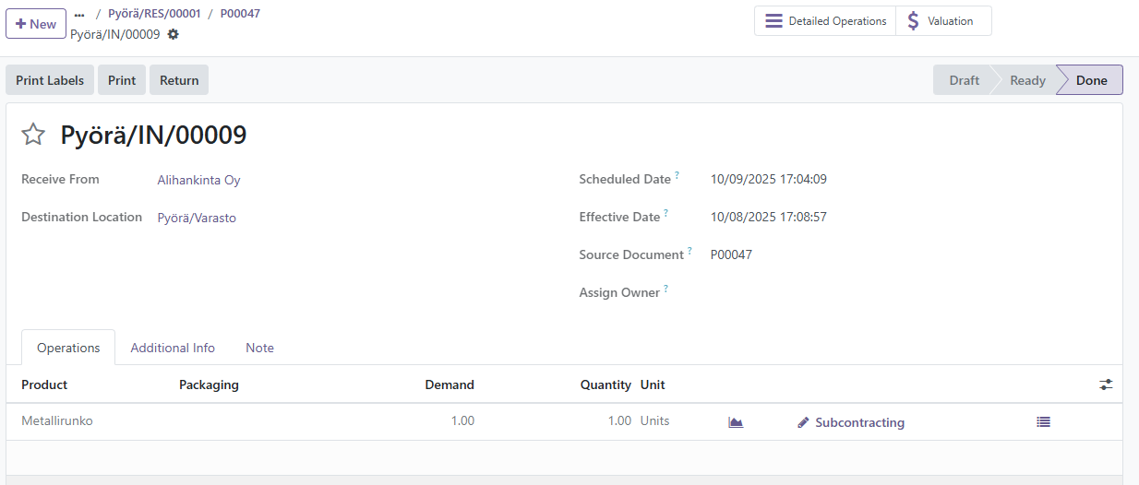Open the detailed move lines list icon
The height and width of the screenshot is (485, 1139).
pyautogui.click(x=1043, y=422)
